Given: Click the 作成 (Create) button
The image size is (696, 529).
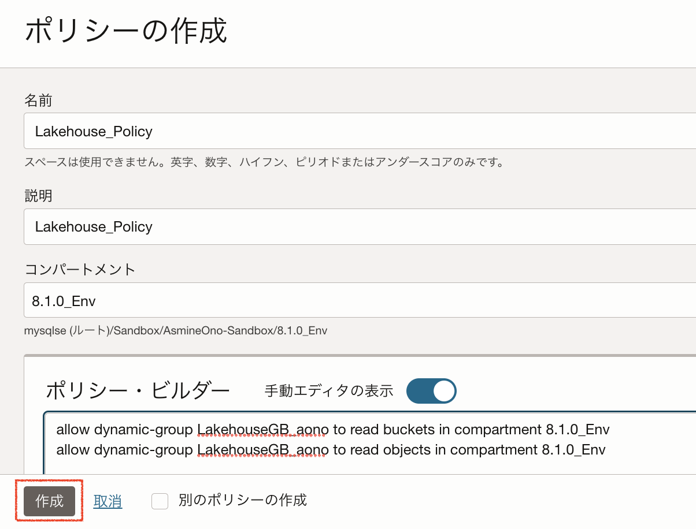Looking at the screenshot, I should (x=49, y=501).
